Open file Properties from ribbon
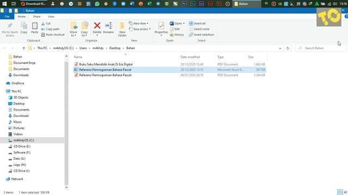Viewport: 348px width, 195px height. (x=161, y=29)
